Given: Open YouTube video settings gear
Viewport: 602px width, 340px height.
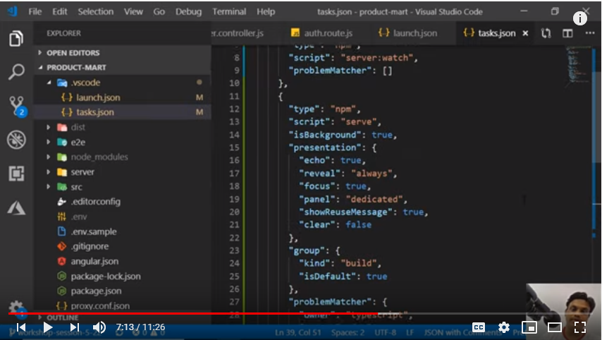Looking at the screenshot, I should tap(504, 327).
